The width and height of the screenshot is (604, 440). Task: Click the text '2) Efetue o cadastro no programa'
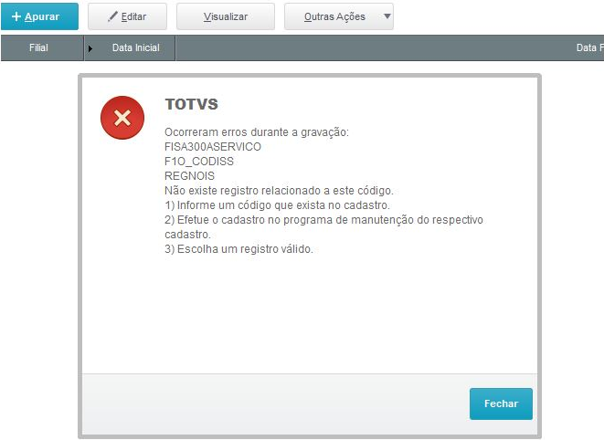pos(249,220)
